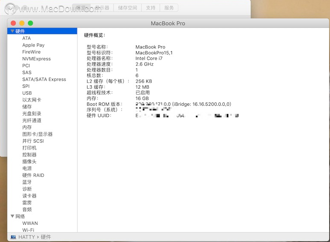Image resolution: width=330 pixels, height=242 pixels.
Task: Select 音频 audio entry
Action: click(x=27, y=209)
